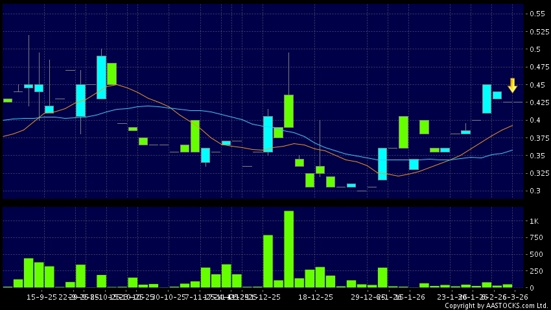Select the 0.3 price axis label

pos(535,191)
